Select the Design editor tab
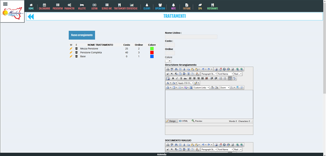This screenshot has width=326, height=156. (172, 121)
